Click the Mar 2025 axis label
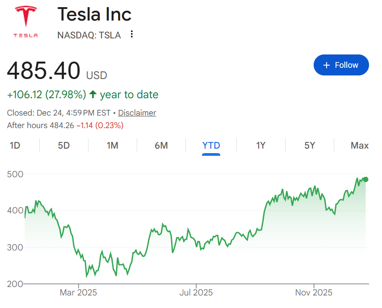The width and height of the screenshot is (382, 308). pyautogui.click(x=79, y=293)
